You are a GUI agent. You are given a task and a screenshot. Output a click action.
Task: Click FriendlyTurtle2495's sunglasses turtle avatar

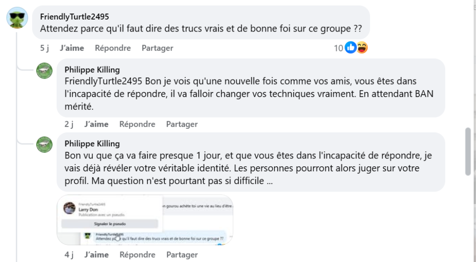tap(17, 18)
